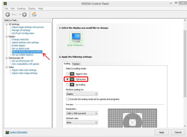Select Adjust desktop size and position
Image resolution: width=187 pixels, height=137 pixels.
(x=27, y=52)
